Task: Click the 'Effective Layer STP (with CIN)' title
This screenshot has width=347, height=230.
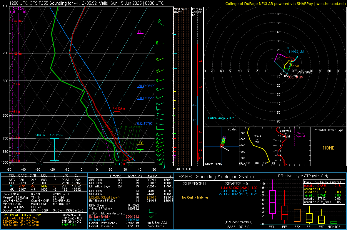Action: click(303, 176)
